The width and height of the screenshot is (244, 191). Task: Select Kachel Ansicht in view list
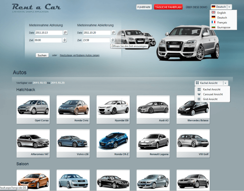click(212, 89)
